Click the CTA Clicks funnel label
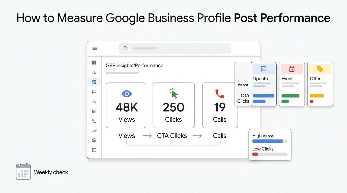347x193 pixels. [x=172, y=136]
